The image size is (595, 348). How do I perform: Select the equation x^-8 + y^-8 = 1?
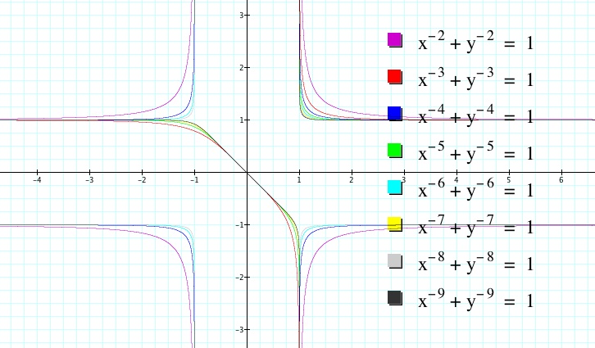coord(476,263)
